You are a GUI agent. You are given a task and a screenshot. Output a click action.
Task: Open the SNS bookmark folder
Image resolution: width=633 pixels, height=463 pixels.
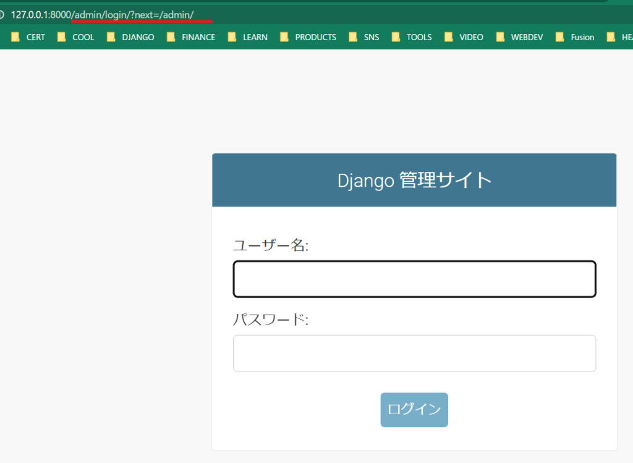(x=363, y=37)
